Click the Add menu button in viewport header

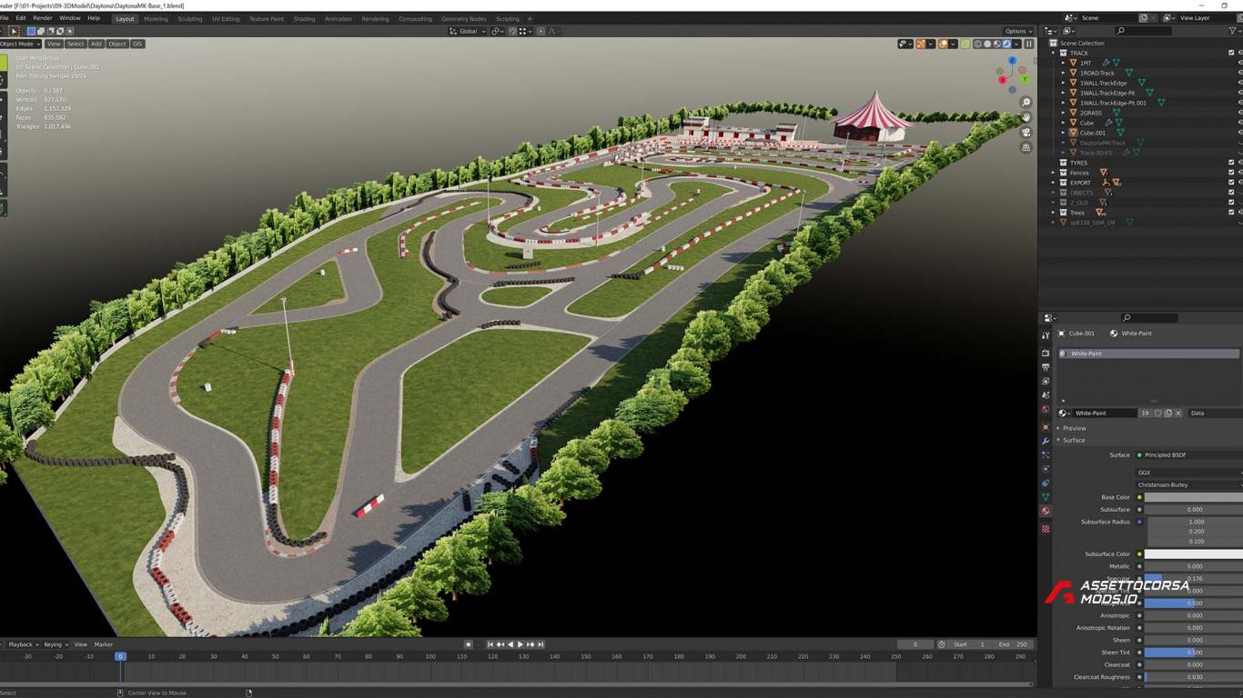click(x=96, y=44)
